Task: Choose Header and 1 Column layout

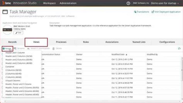Action: click(15, 53)
